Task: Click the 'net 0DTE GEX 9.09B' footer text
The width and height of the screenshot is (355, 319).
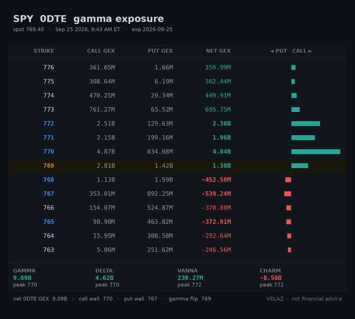Action: coord(40,299)
